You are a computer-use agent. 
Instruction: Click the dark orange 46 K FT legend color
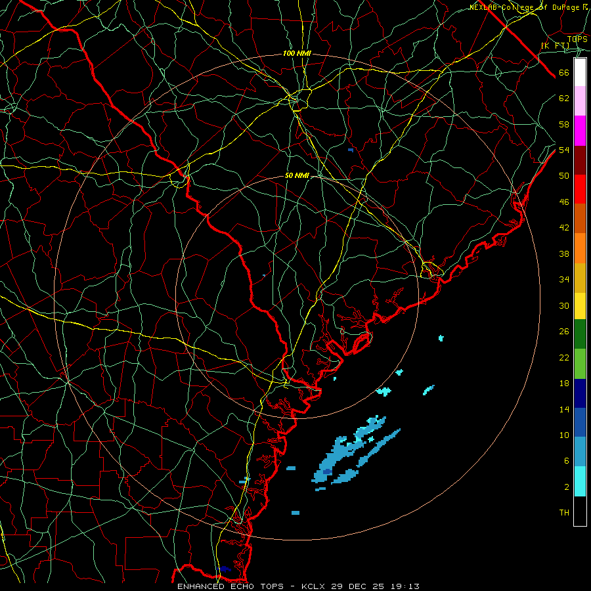(580, 218)
